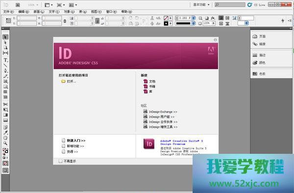
Task: Open the InDesign Exchange >> link
Action: coord(160,112)
